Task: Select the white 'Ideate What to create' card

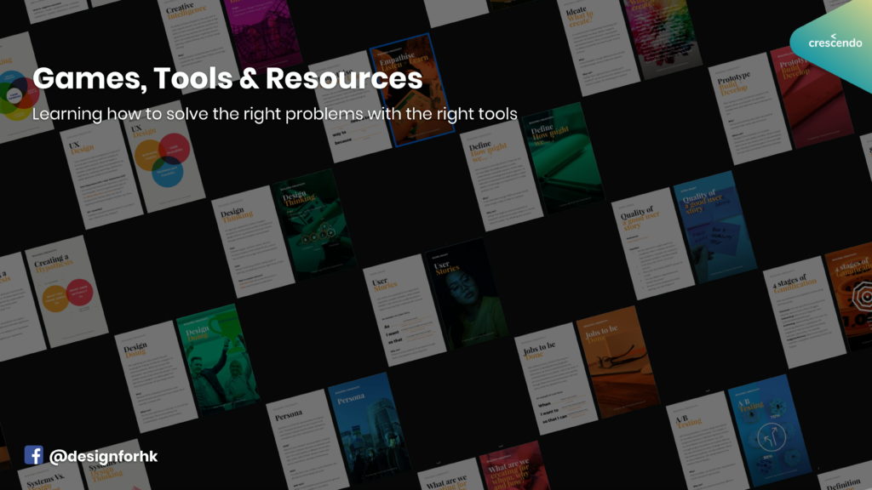Action: tap(599, 47)
